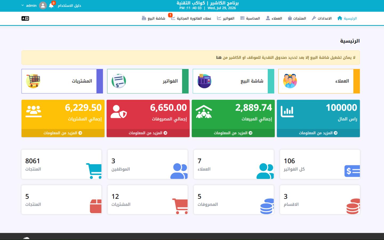Go to الرئيسية home tab
This screenshot has width=384, height=240.
point(347,18)
